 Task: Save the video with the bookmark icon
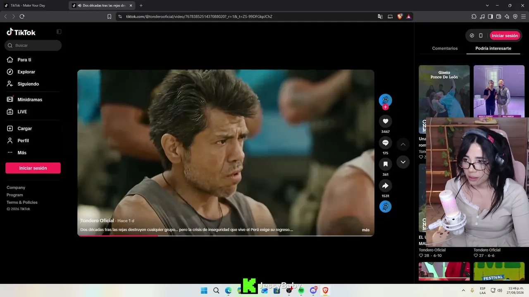pyautogui.click(x=385, y=164)
